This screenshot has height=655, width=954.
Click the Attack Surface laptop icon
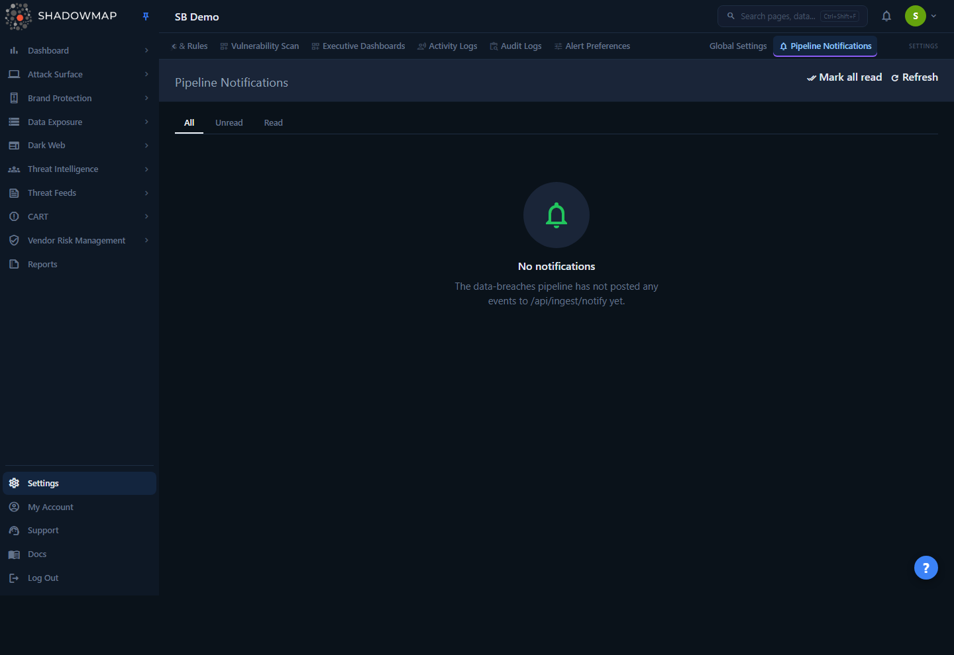click(14, 74)
